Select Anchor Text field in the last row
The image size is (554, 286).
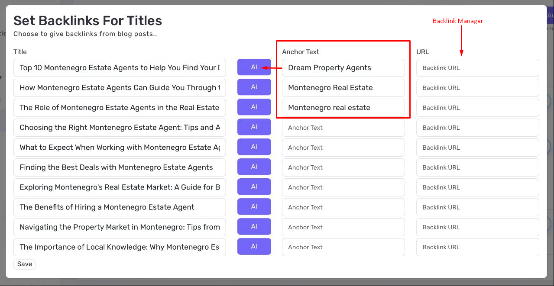click(343, 247)
